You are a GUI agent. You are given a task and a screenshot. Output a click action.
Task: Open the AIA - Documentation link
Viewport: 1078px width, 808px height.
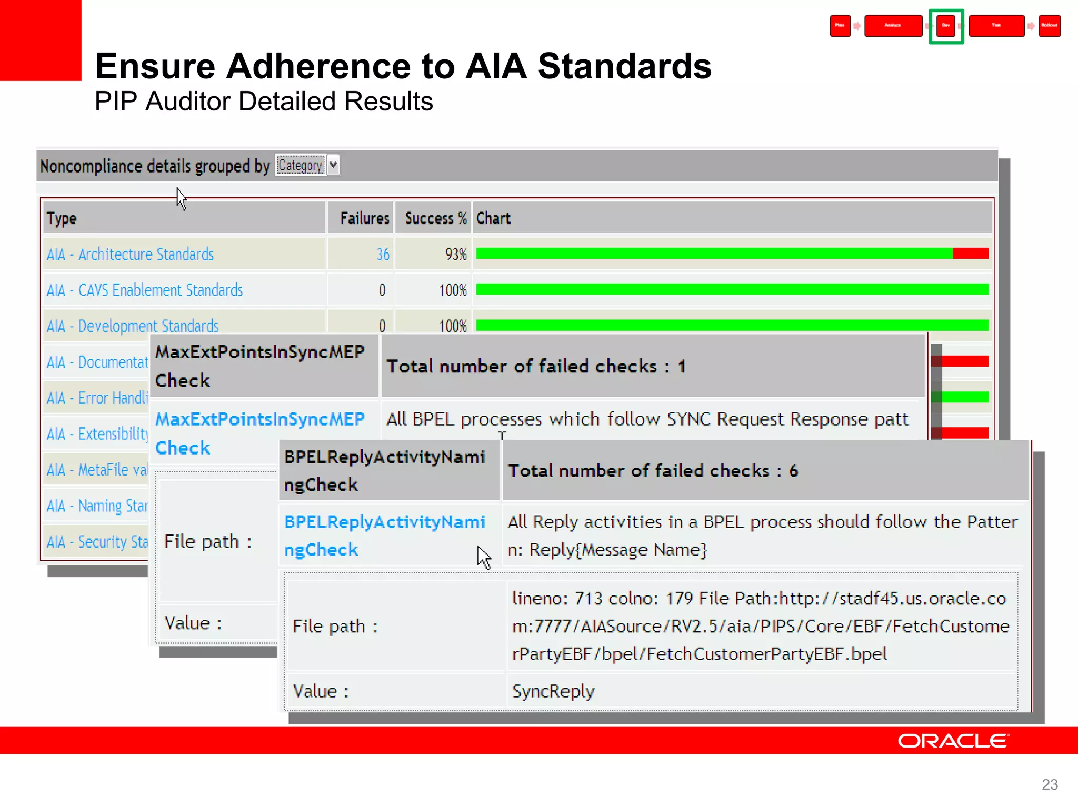97,362
